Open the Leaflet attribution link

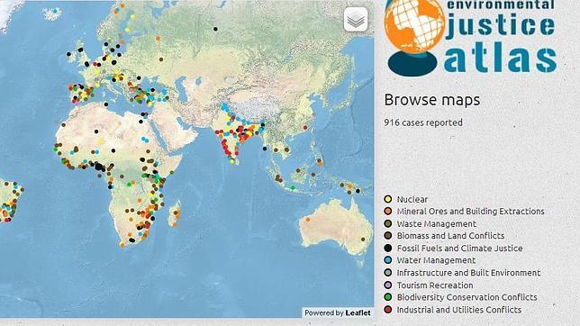(358, 312)
